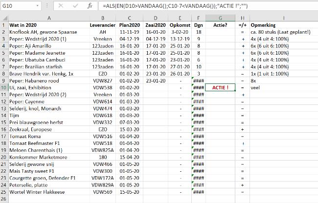
Task: Click the Cancel X icon in formula bar
Action: (x=61, y=6)
